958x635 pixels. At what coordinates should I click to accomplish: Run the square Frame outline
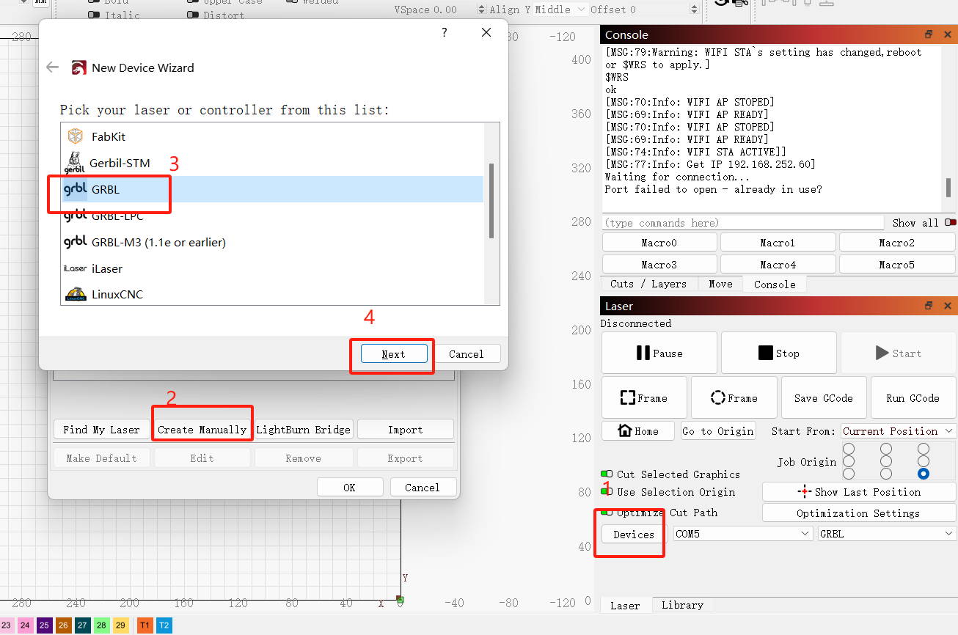click(x=644, y=397)
